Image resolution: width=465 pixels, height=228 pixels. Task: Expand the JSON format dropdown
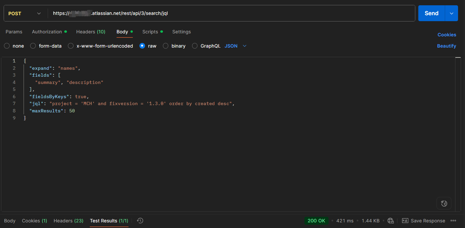coord(235,46)
